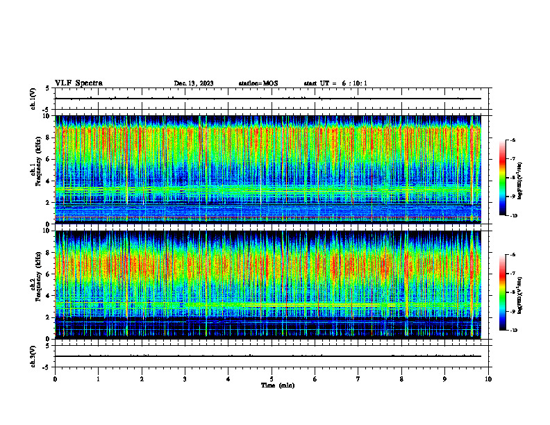Viewport: 550px width, 425px height.
Task: Click the ch.2 spectrogram color scale bar
Action: point(502,292)
